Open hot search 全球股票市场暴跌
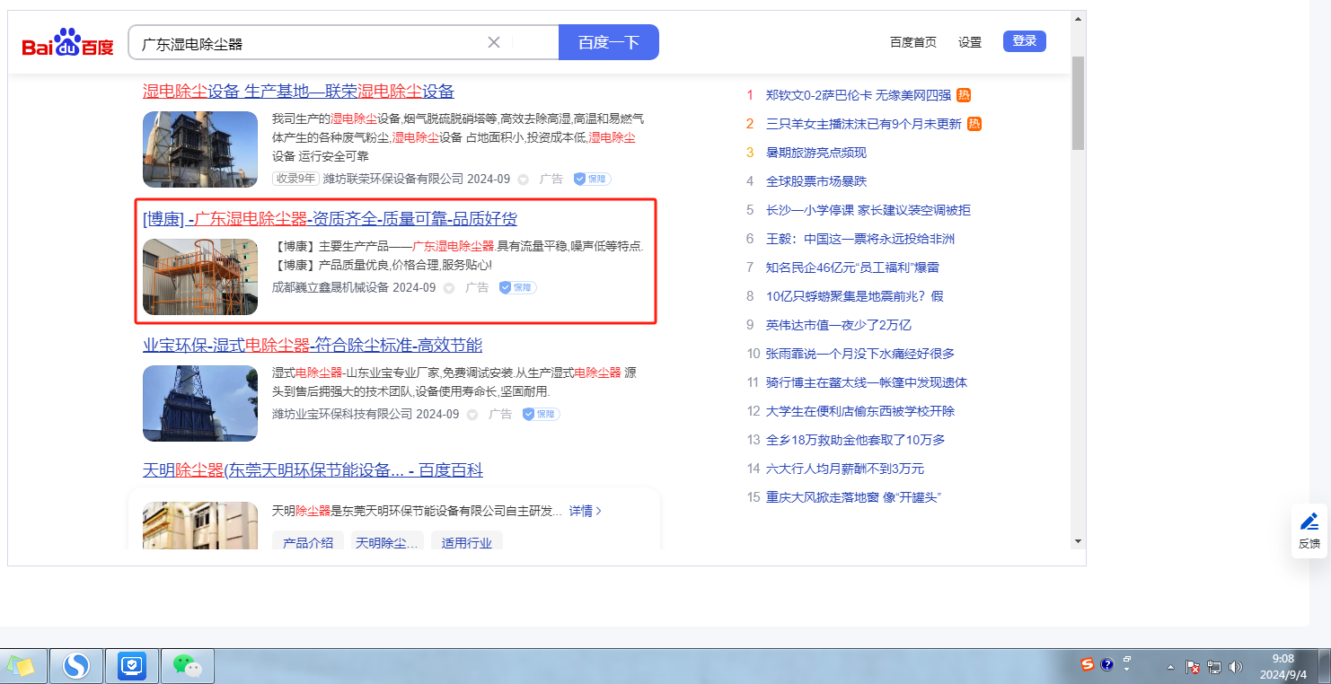This screenshot has height=684, width=1331. point(816,181)
